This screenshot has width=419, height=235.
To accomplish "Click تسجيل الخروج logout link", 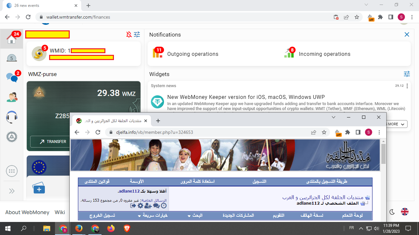I will [102, 216].
